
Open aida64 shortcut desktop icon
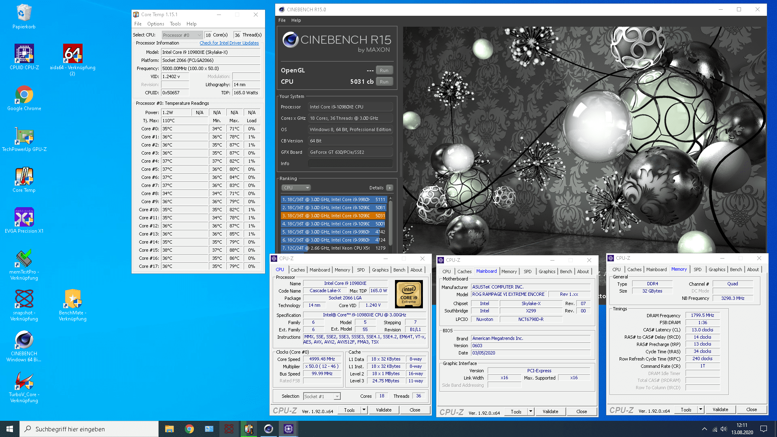72,60
